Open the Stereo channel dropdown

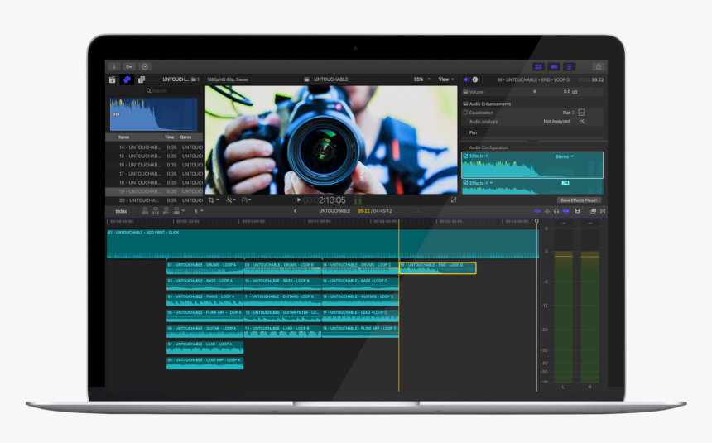coord(565,156)
